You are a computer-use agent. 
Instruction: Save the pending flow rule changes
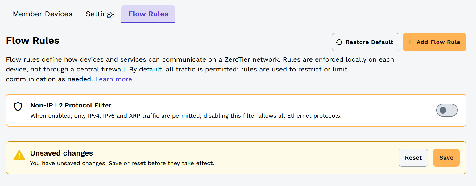pos(446,157)
